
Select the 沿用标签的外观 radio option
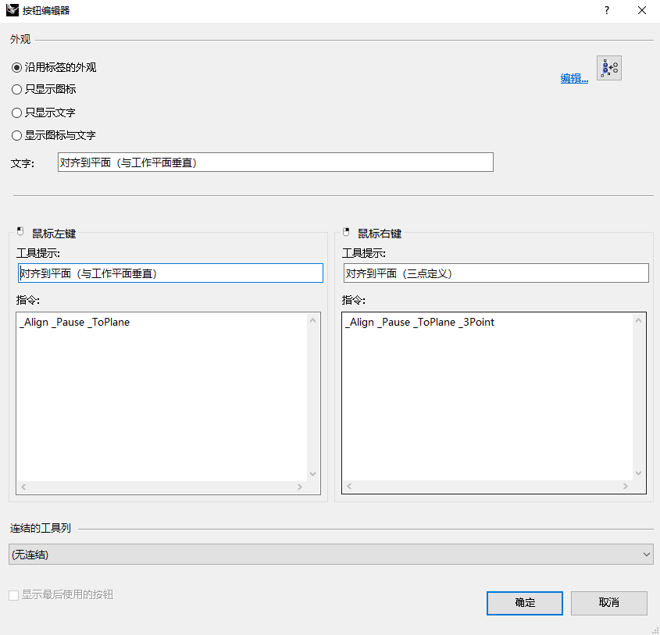[x=16, y=67]
